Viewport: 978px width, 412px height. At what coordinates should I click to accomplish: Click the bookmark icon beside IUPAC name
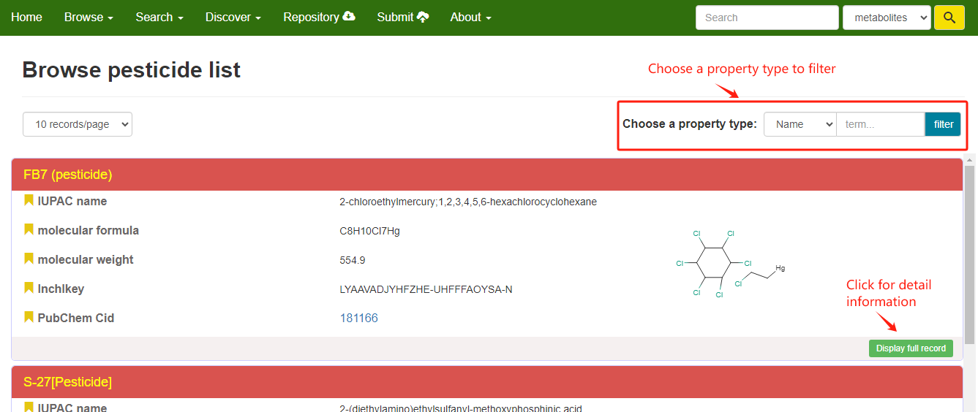[29, 200]
